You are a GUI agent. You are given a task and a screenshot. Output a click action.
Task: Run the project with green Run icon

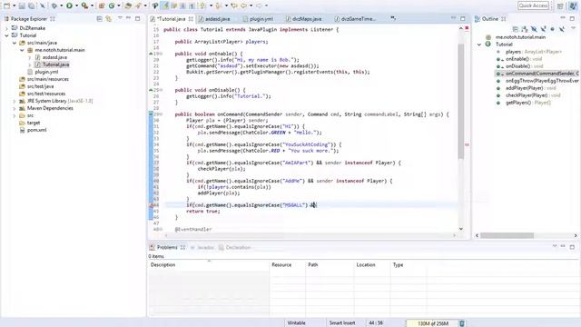click(69, 5)
